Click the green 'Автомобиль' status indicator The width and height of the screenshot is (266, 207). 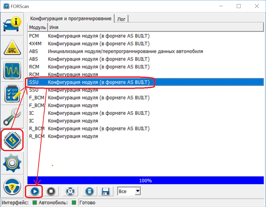[74, 203]
